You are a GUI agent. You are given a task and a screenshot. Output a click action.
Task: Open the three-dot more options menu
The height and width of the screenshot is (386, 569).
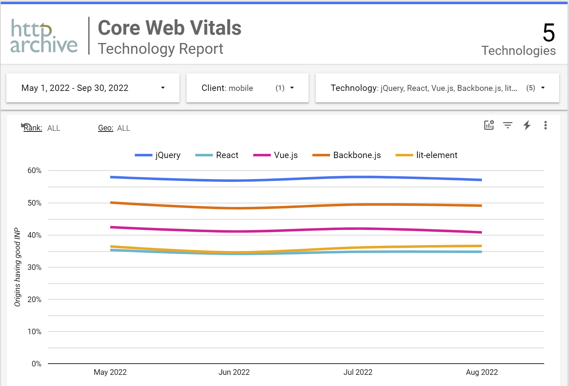[545, 125]
